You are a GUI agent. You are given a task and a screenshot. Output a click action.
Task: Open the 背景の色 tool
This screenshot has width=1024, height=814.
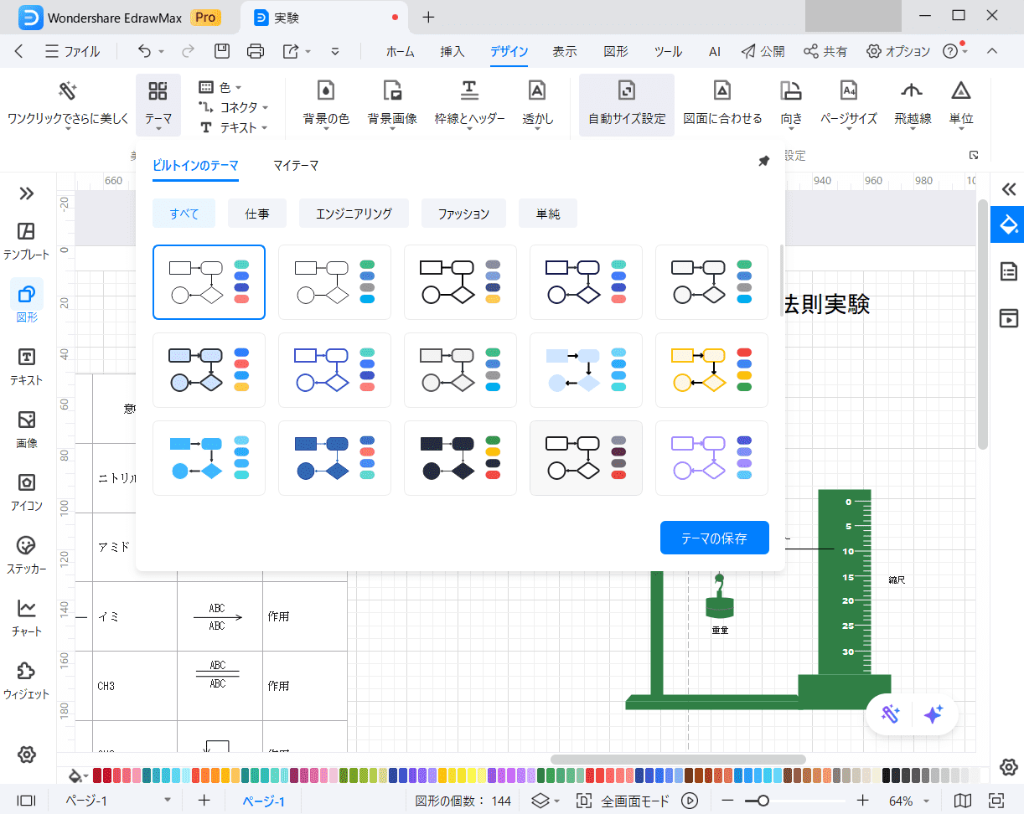326,92
